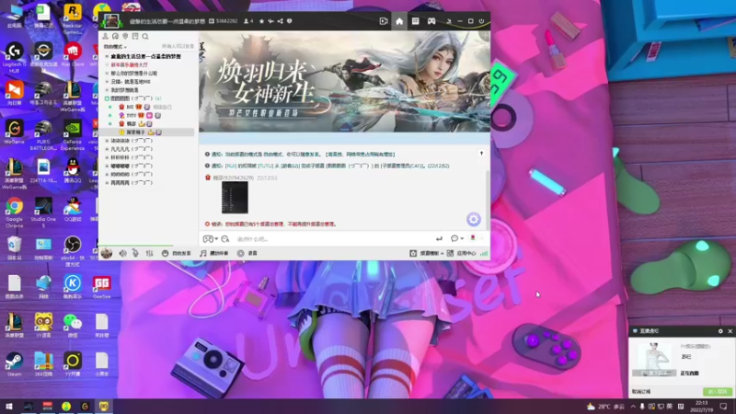
Task: Click the search magnifier icon above channel list
Action: coord(145,36)
